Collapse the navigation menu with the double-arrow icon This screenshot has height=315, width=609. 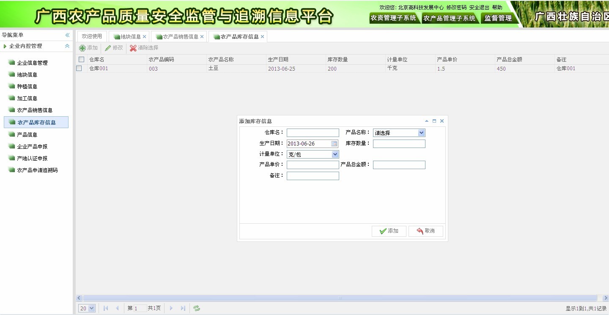pyautogui.click(x=67, y=35)
